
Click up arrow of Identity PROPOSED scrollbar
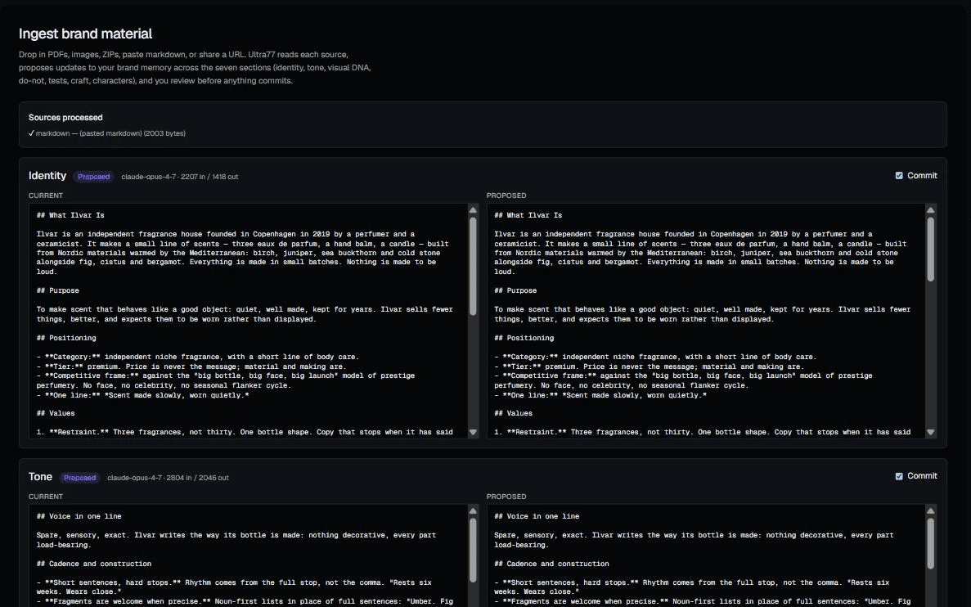(930, 210)
